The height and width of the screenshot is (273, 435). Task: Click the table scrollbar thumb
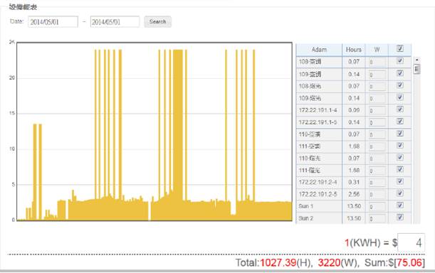click(x=416, y=69)
